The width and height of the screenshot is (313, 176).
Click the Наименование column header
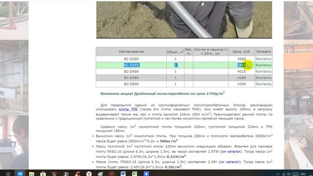131,51
